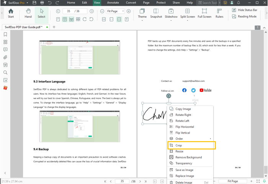Click the rotate handle above signature image
Screen dimensions: 268x184
click(x=169, y=96)
